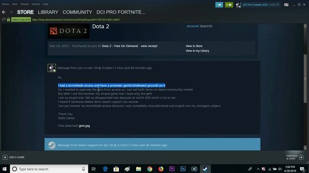Image resolution: width=309 pixels, height=173 pixels.
Task: Click the vertical scrollbar thumb
Action: pos(305,78)
